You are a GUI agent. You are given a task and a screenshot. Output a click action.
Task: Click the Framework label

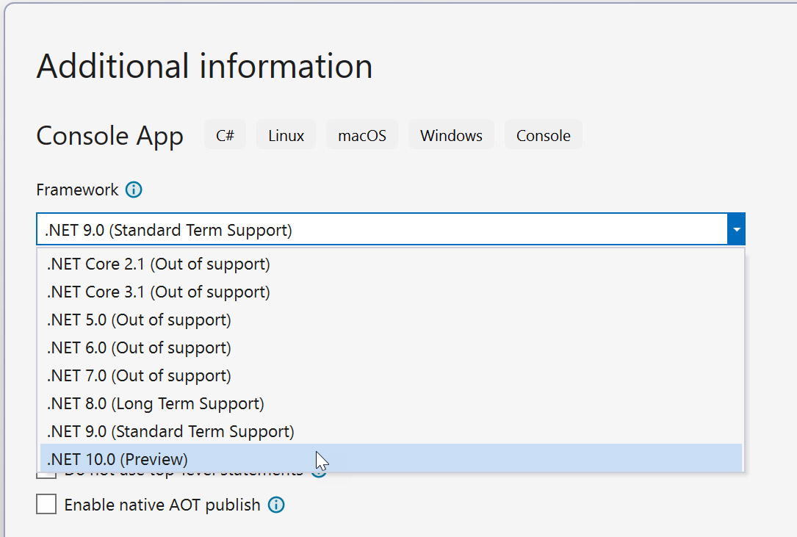click(77, 190)
